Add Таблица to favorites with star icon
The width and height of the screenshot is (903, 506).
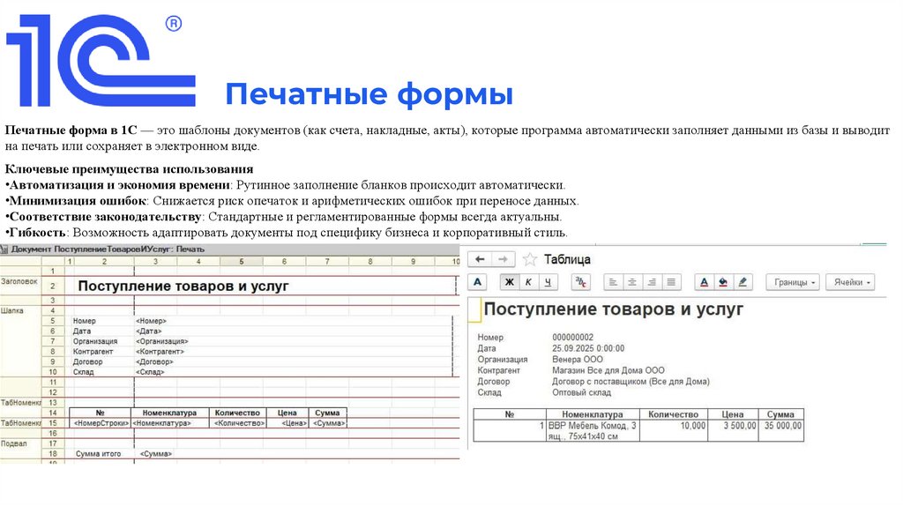pos(529,260)
